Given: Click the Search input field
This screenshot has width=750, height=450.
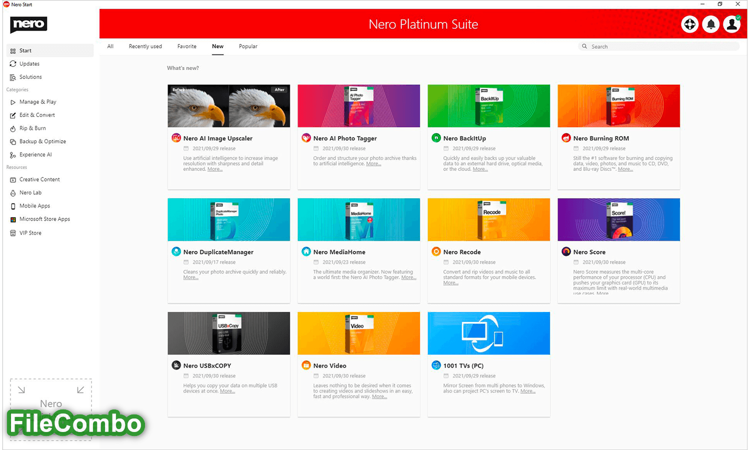Looking at the screenshot, I should tap(659, 46).
